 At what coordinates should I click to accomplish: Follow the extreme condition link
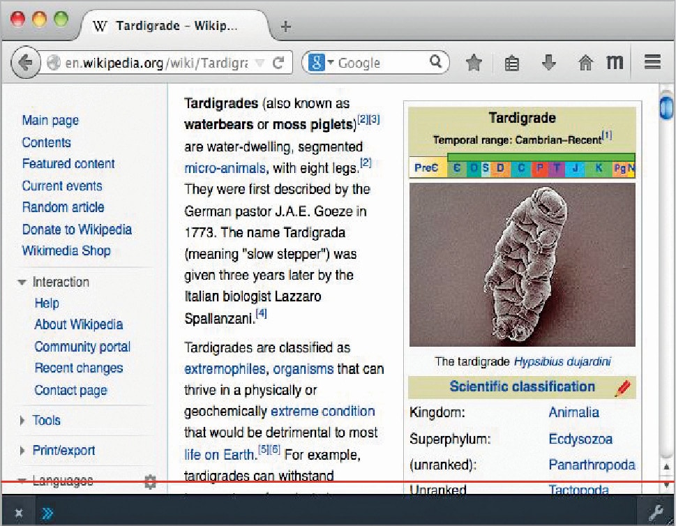tap(323, 411)
